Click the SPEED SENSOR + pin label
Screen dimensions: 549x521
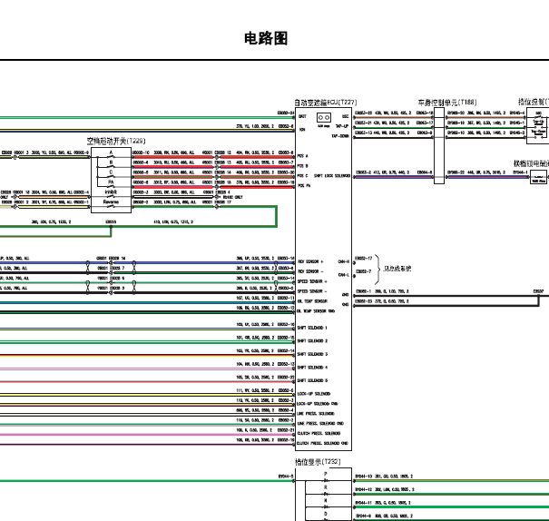point(312,281)
